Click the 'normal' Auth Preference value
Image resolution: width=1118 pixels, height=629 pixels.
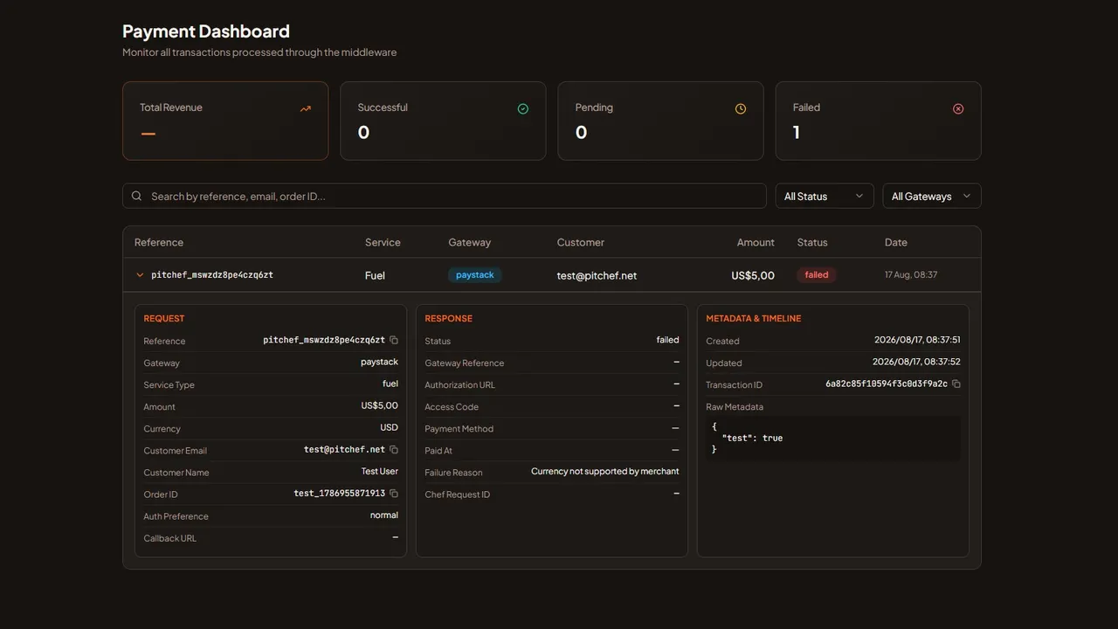point(384,515)
